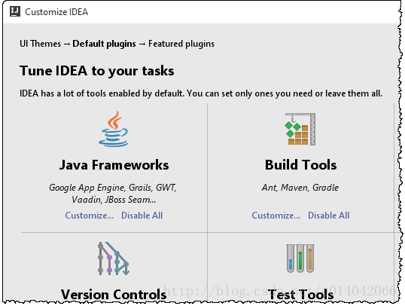The image size is (405, 306).
Task: Click the Version Controls heading
Action: pyautogui.click(x=114, y=295)
